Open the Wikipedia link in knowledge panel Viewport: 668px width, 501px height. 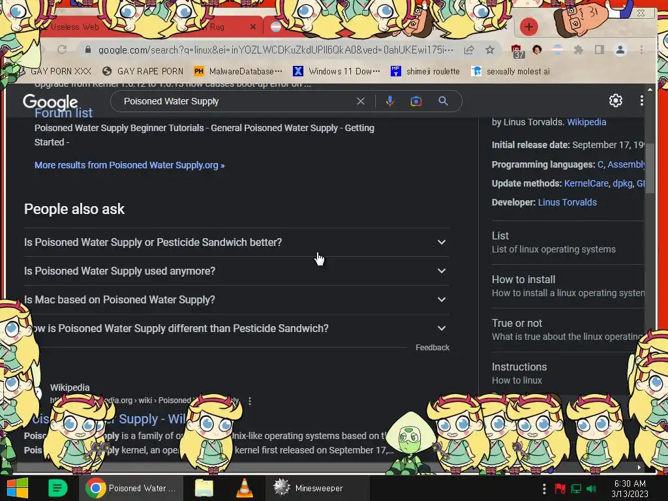586,122
